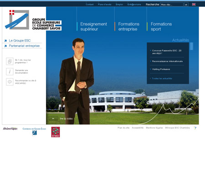Screen dimensions: 205x178
Task: Open Formations sport section
Action: click(161, 26)
